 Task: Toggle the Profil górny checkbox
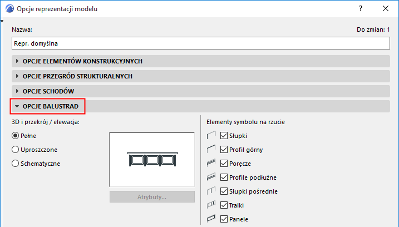pos(225,149)
